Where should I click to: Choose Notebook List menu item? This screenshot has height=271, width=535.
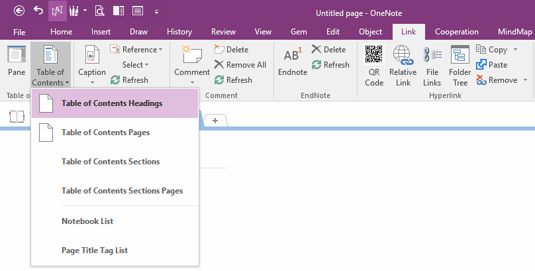pyautogui.click(x=115, y=221)
